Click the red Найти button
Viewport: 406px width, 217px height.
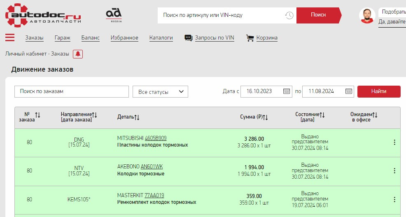[x=379, y=91]
